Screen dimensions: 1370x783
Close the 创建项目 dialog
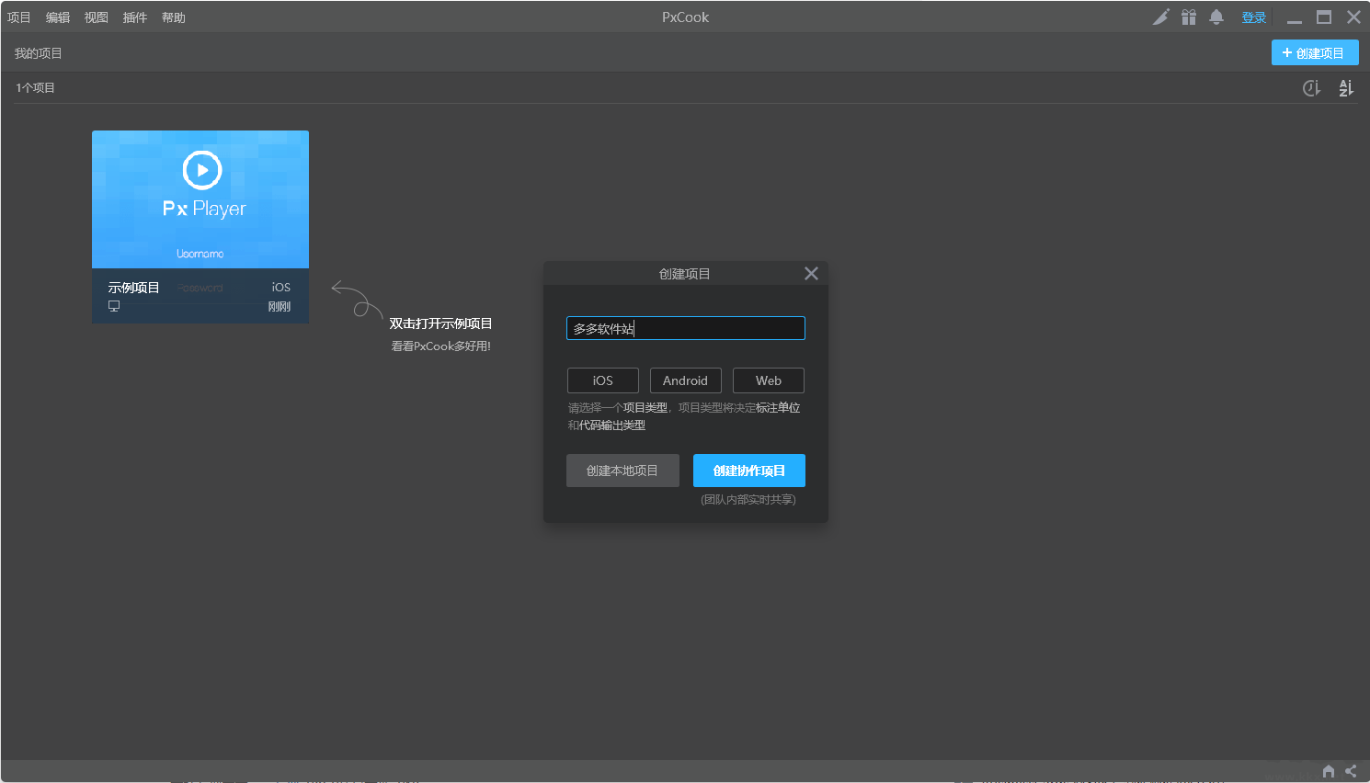pyautogui.click(x=811, y=274)
